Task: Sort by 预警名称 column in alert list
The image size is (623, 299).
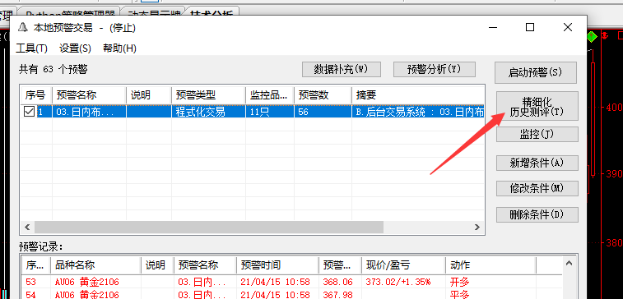Action: coord(89,95)
